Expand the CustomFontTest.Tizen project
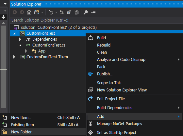This screenshot has width=183, height=136. tap(14, 57)
